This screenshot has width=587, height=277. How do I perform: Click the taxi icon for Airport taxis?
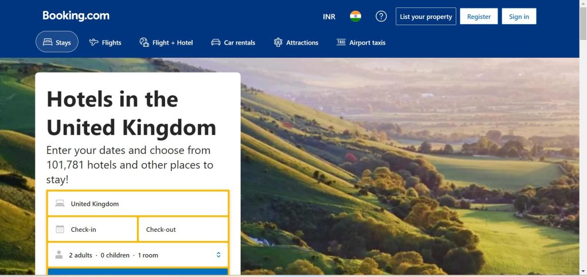[x=341, y=42]
